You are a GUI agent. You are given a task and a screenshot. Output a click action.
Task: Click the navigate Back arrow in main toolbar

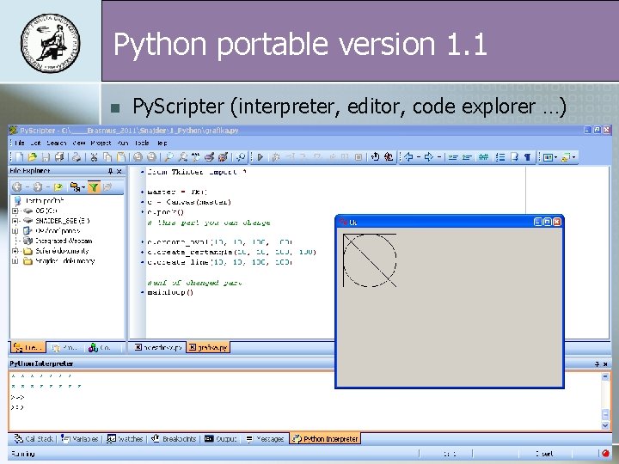tap(409, 157)
